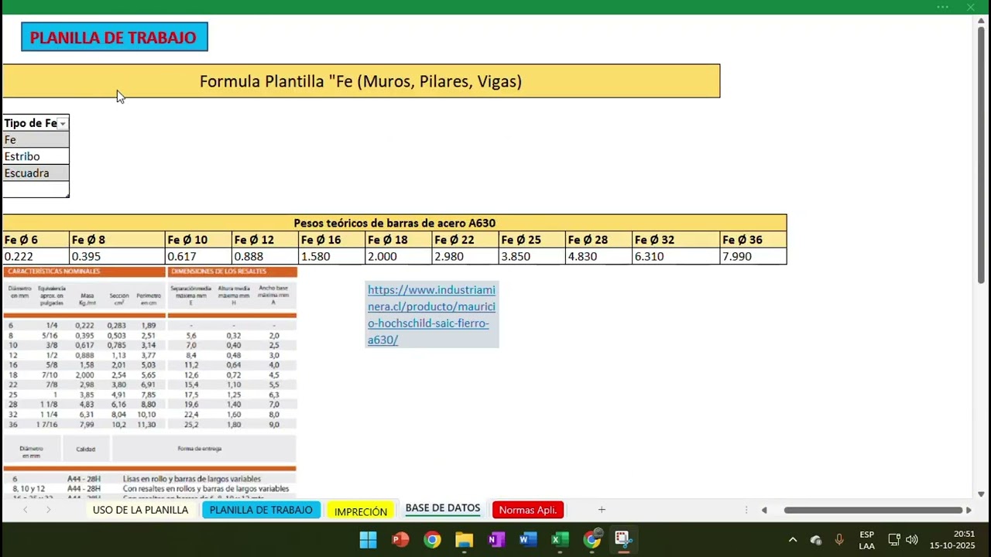Image resolution: width=991 pixels, height=557 pixels.
Task: Select the Fe Ø 10 header cell
Action: [198, 240]
